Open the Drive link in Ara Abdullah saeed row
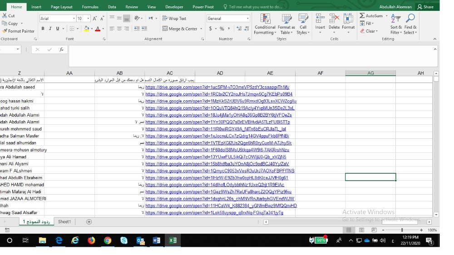Image resolution: width=454 pixels, height=255 pixels. point(217,87)
